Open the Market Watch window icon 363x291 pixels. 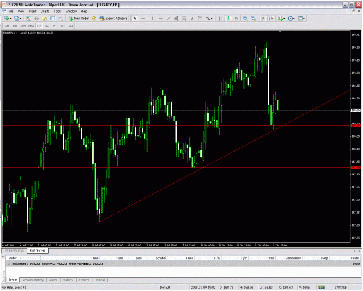click(28, 19)
